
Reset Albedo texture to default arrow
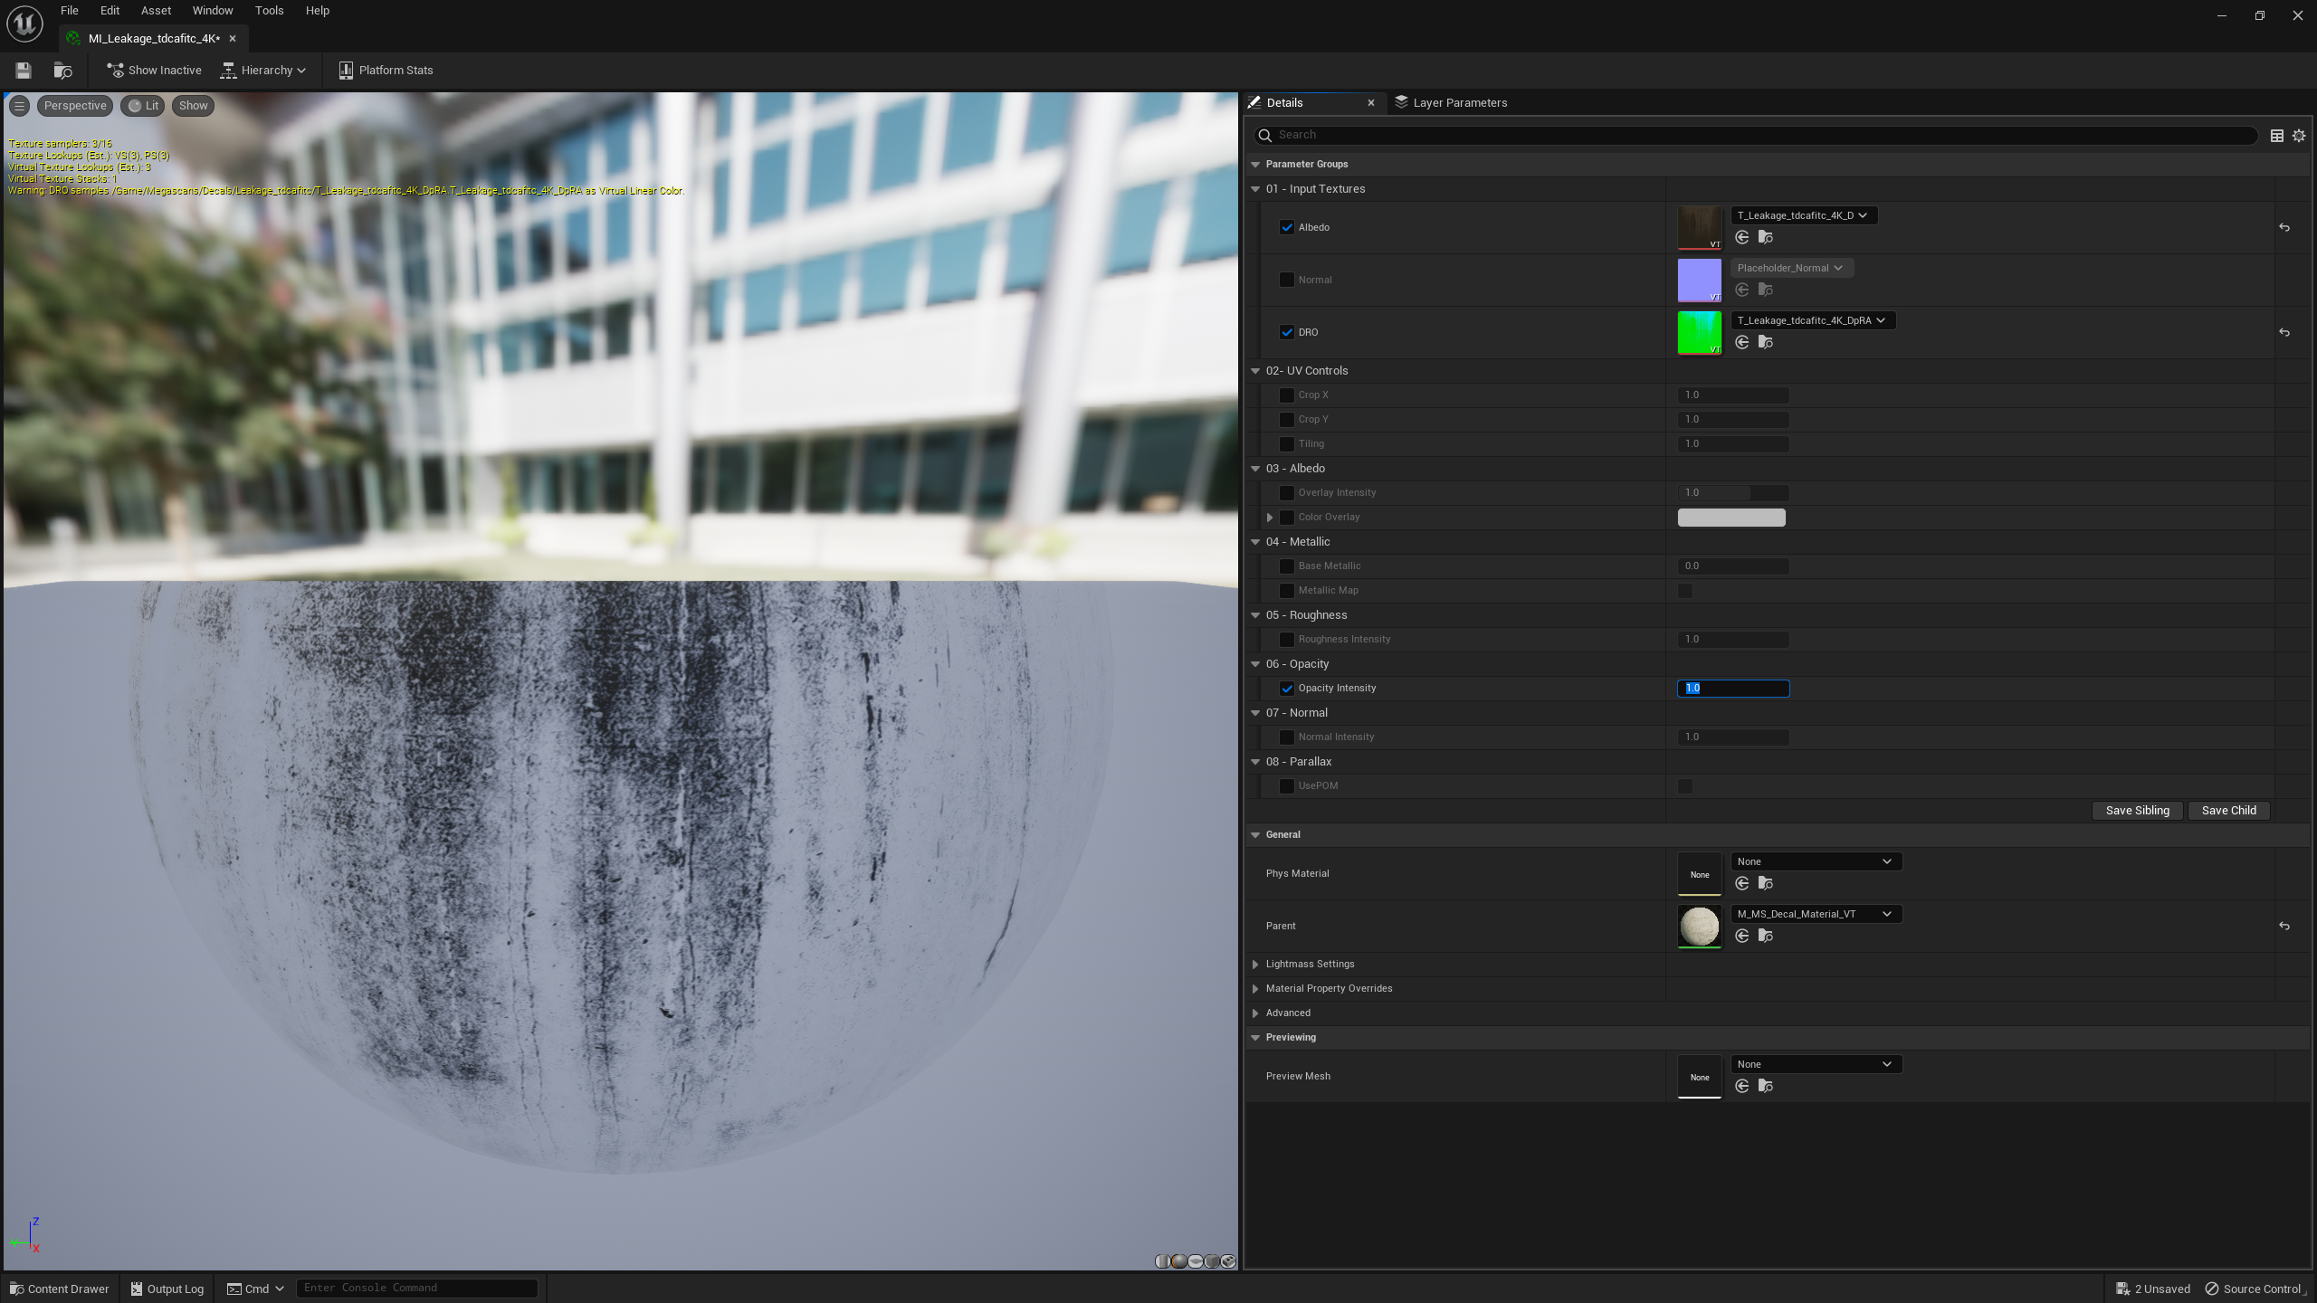click(x=2284, y=228)
